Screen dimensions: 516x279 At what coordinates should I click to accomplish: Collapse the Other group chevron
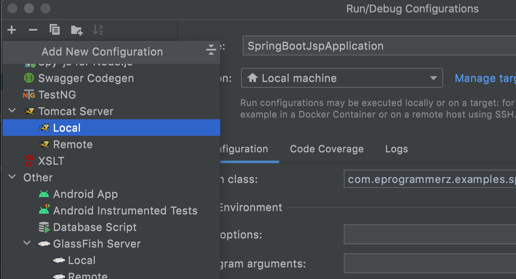[x=12, y=177]
